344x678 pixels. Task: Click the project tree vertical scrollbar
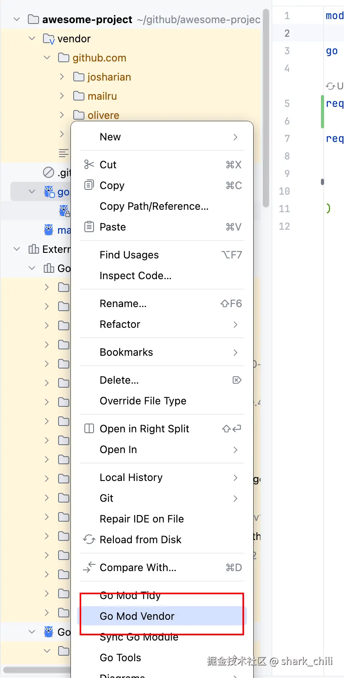266,108
